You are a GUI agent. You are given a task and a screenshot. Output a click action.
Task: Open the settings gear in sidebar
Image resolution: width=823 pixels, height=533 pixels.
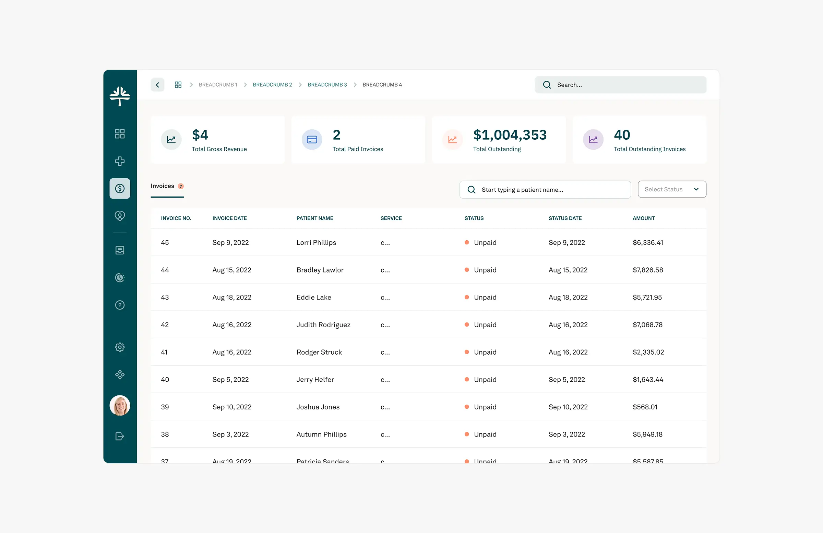pyautogui.click(x=120, y=347)
